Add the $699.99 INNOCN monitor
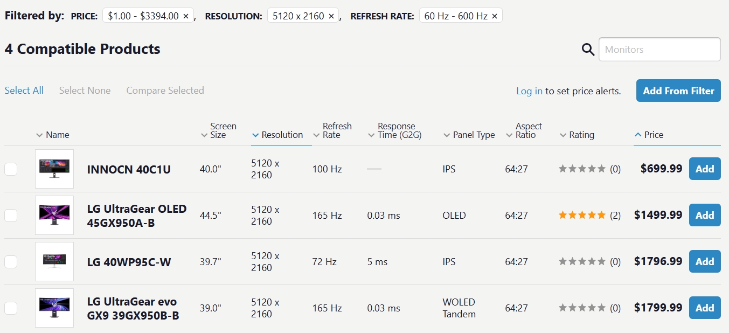 pyautogui.click(x=705, y=169)
